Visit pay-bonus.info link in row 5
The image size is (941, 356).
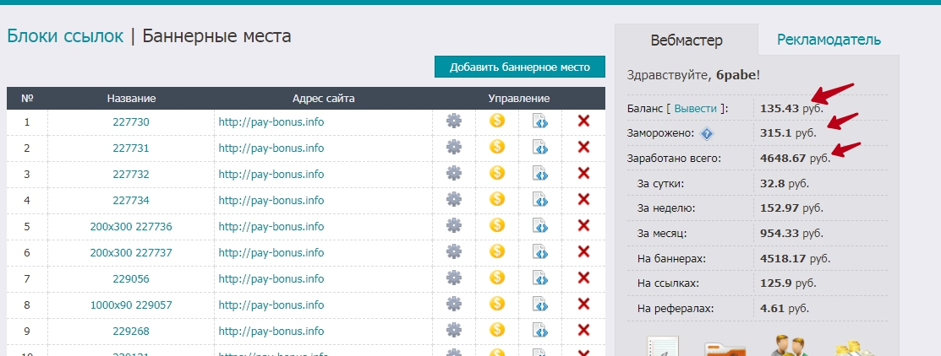coord(271,227)
